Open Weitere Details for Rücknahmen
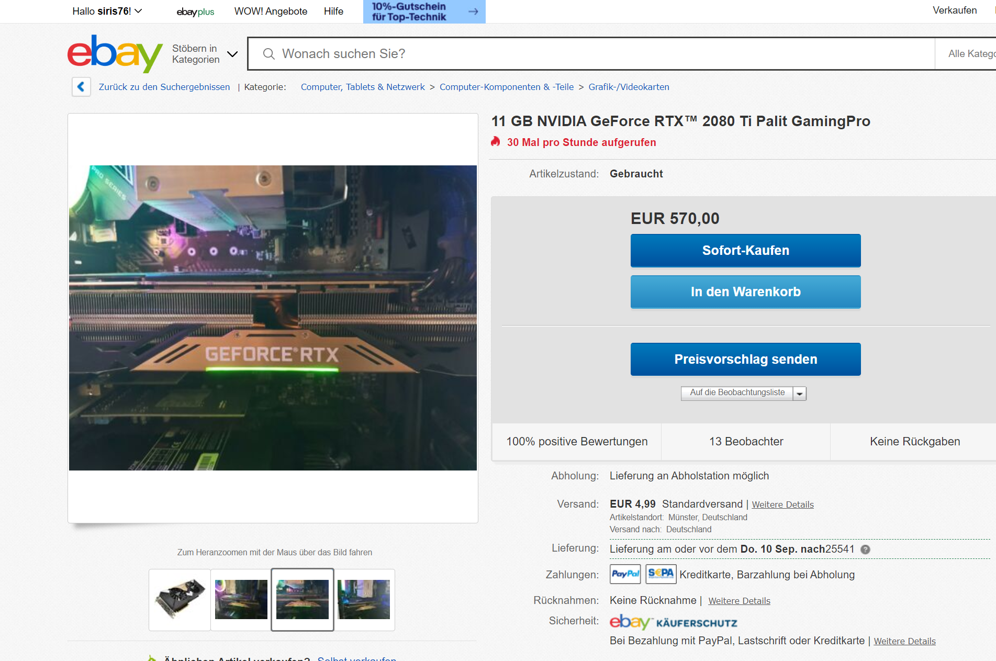The width and height of the screenshot is (996, 661). coord(739,601)
